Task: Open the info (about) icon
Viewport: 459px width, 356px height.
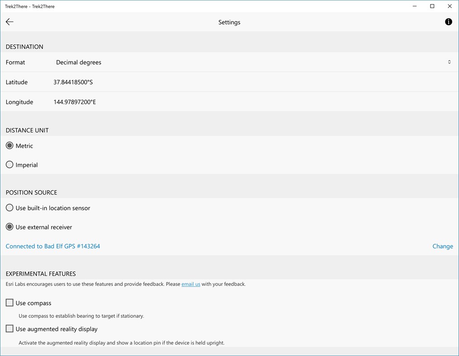Action: point(448,22)
